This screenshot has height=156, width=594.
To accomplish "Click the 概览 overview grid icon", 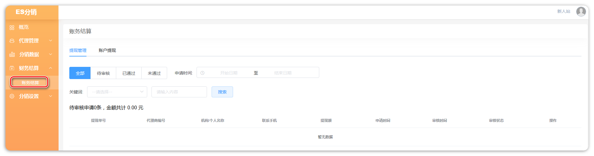I will tap(12, 27).
